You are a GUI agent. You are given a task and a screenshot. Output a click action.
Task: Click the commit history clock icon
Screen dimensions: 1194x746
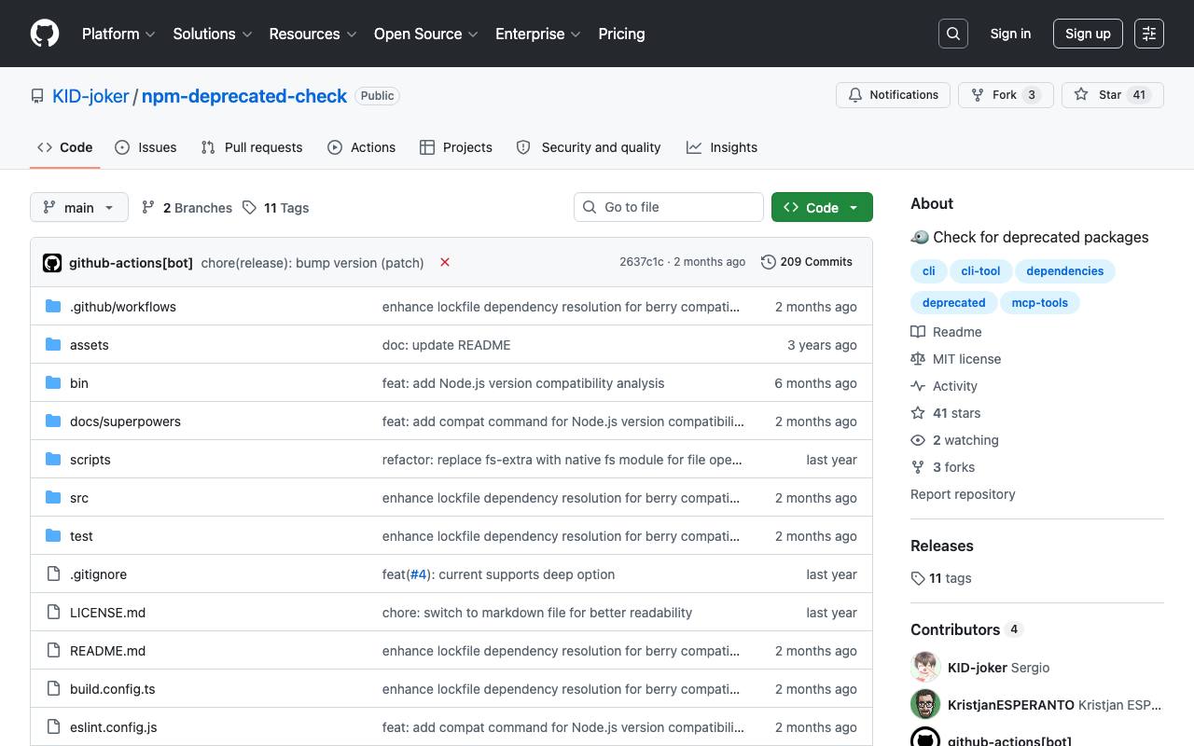769,262
